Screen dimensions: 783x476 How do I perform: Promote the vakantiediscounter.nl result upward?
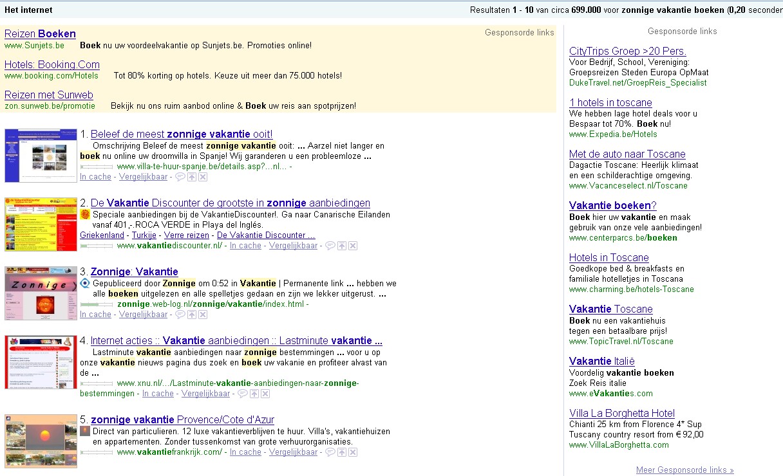342,246
